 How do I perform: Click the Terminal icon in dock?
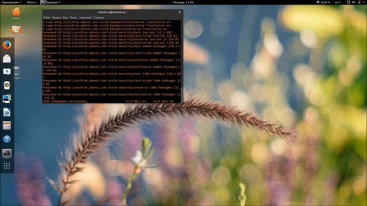pos(7,153)
